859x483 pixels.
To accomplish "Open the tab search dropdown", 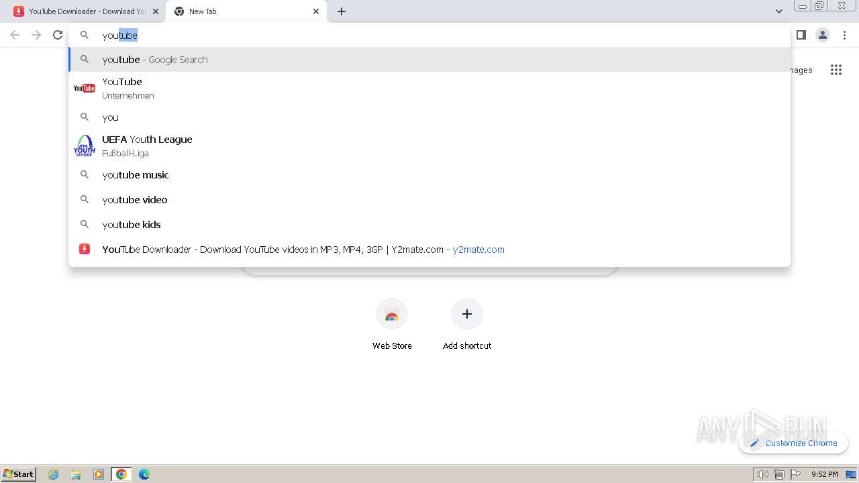I will click(x=779, y=11).
